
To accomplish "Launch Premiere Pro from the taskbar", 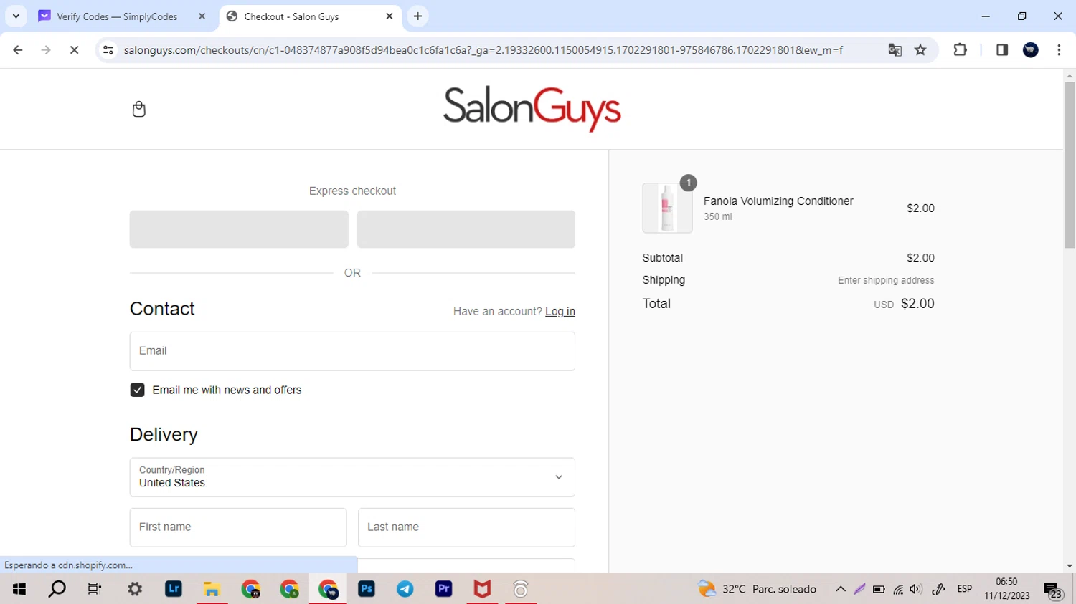I will point(444,589).
